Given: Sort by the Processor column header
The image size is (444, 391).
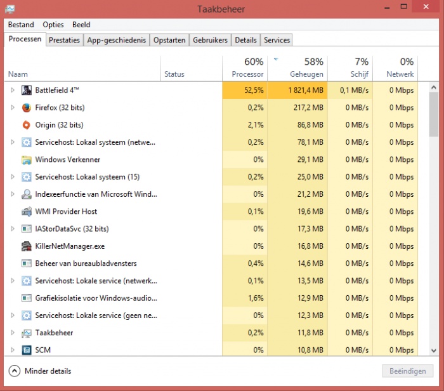Looking at the screenshot, I should point(245,69).
